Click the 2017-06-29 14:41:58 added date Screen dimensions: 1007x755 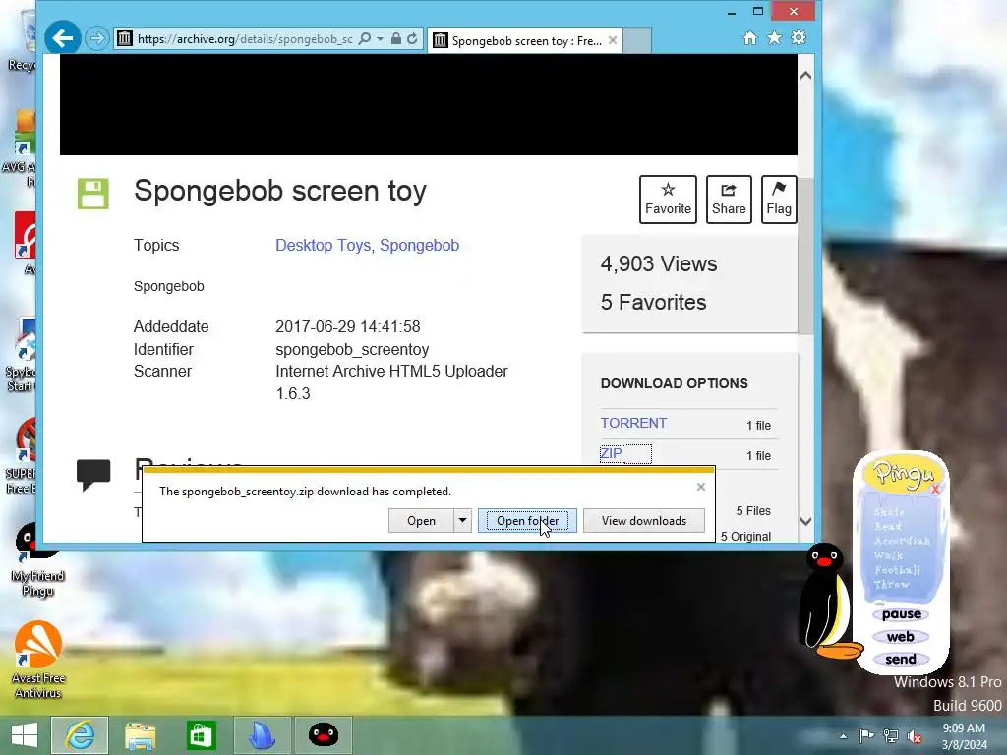point(347,326)
